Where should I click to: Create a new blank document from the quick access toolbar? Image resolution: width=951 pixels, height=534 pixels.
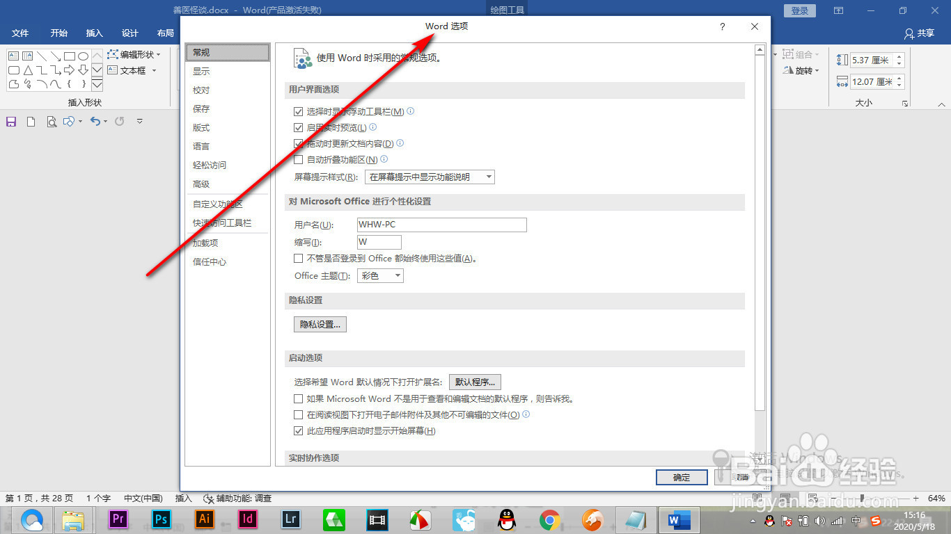click(x=31, y=122)
